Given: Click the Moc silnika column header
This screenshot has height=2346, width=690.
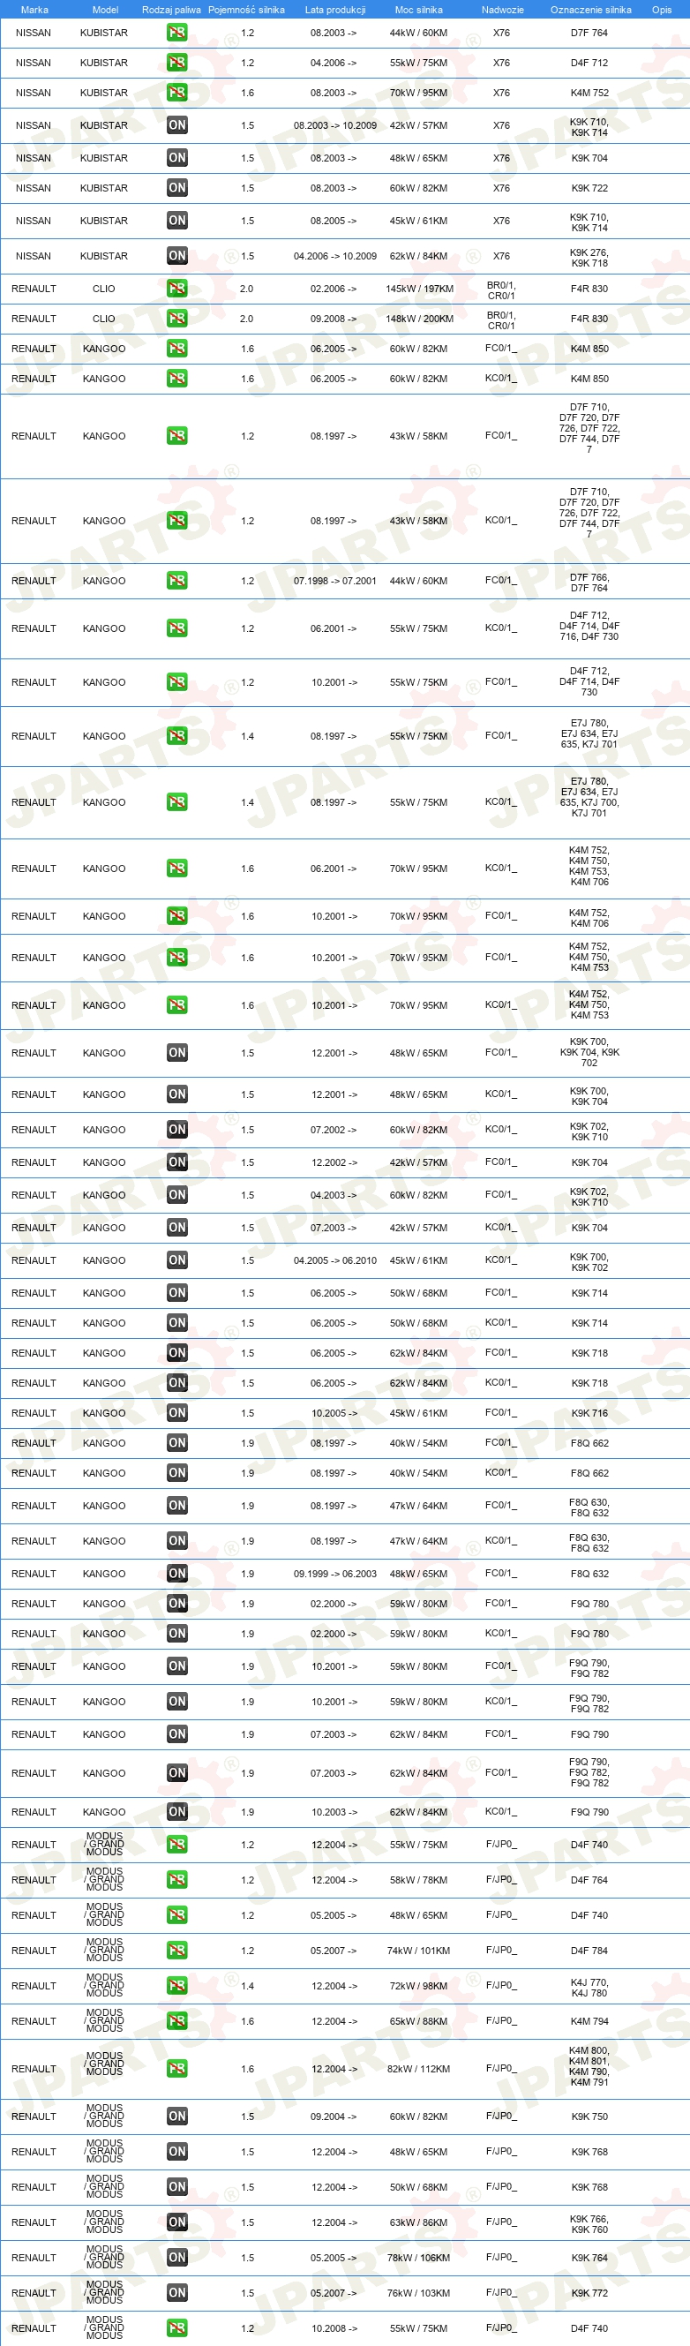Looking at the screenshot, I should click(x=419, y=10).
